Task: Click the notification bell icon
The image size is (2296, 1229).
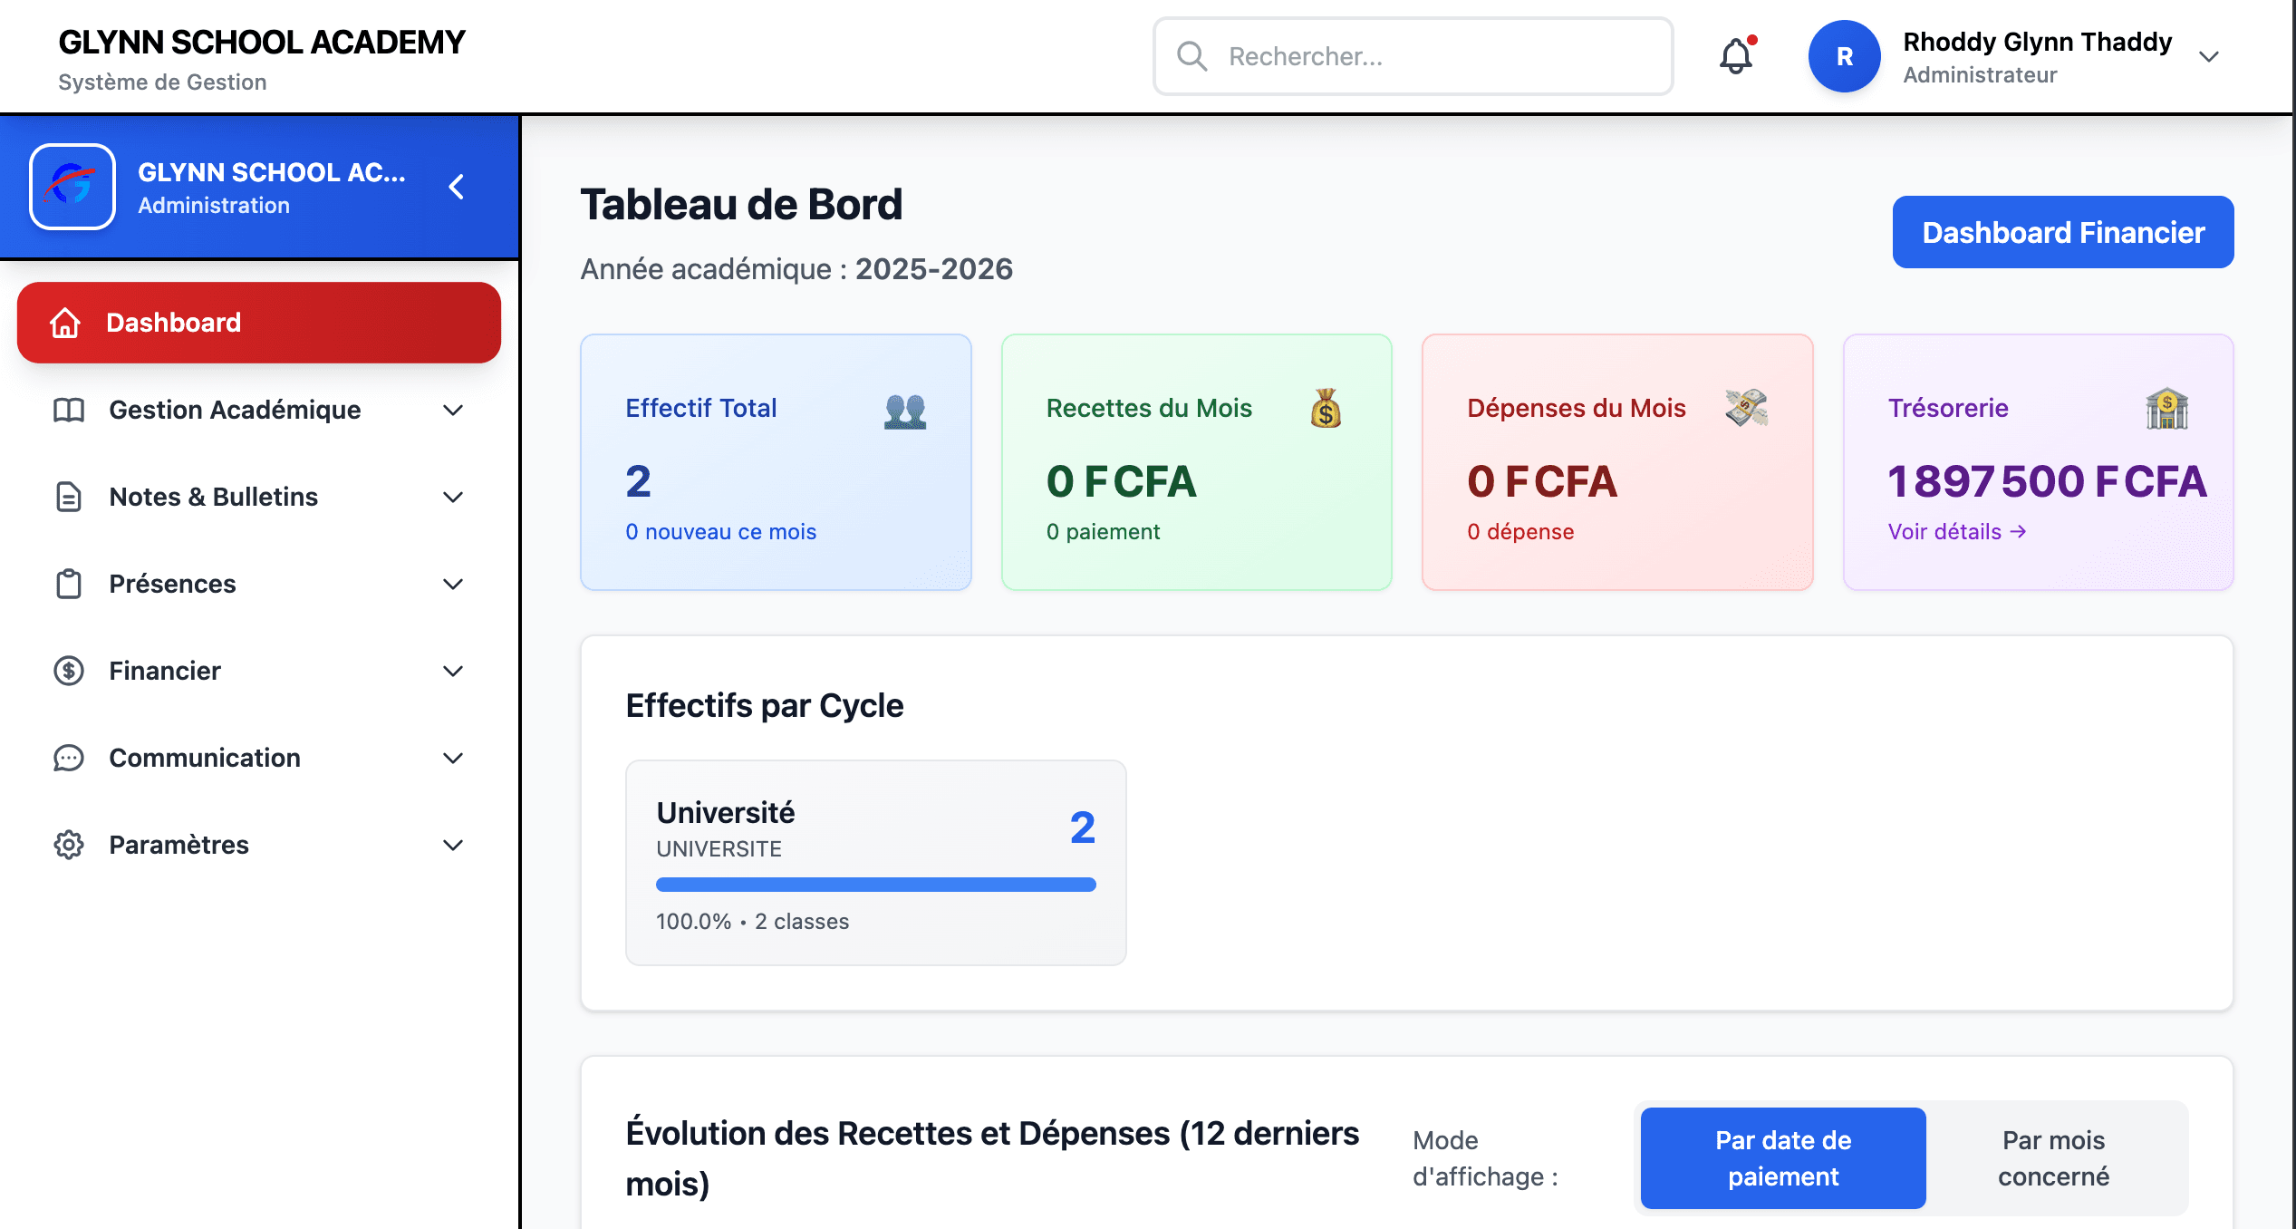Action: point(1735,57)
